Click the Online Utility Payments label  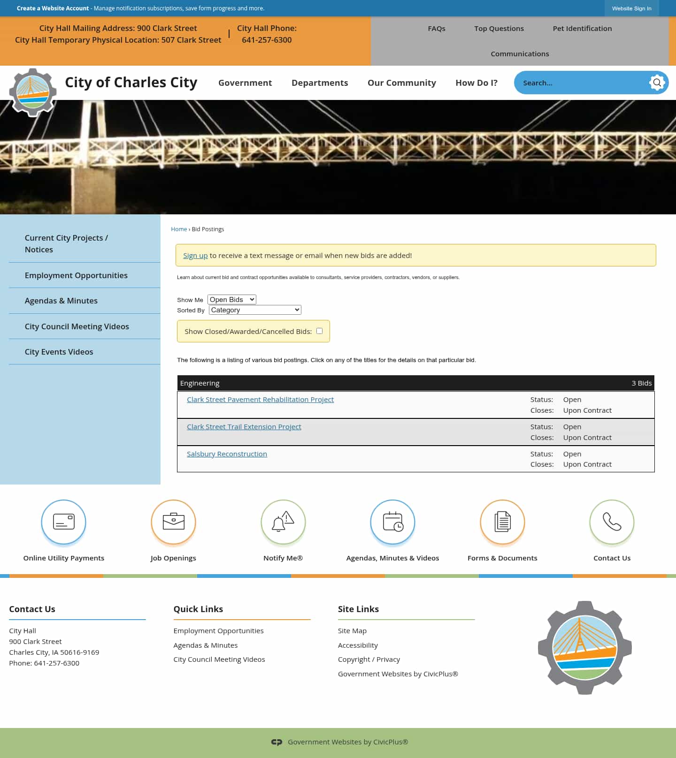point(64,558)
